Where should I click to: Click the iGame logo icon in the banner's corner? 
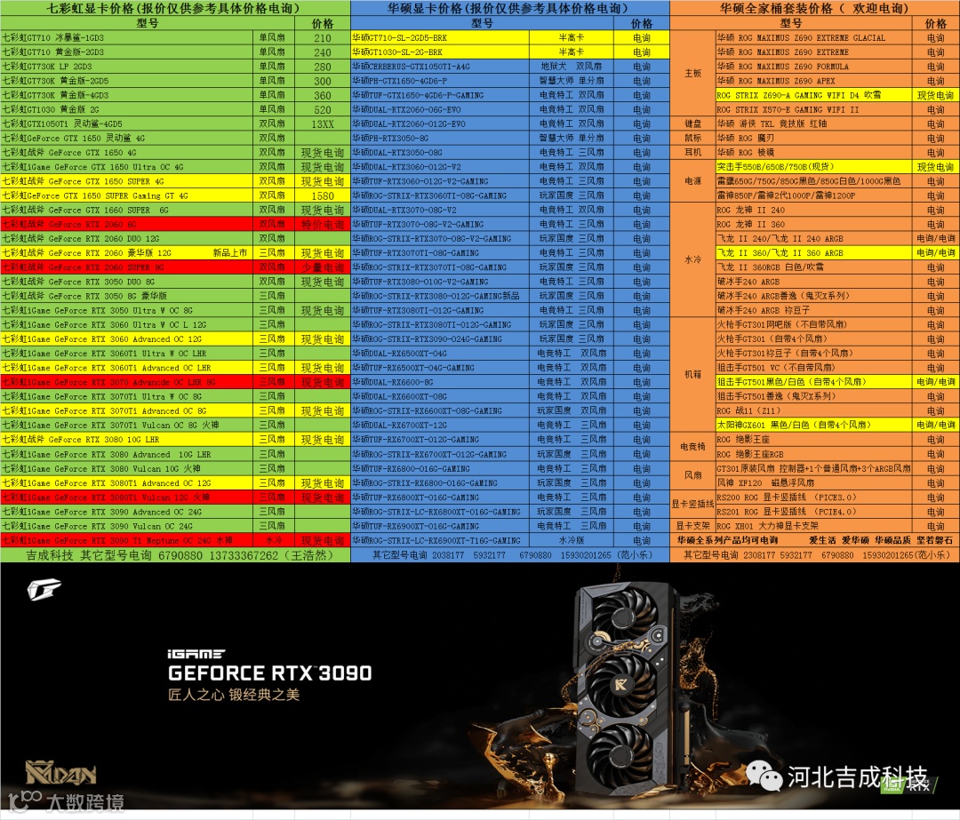coord(44,589)
